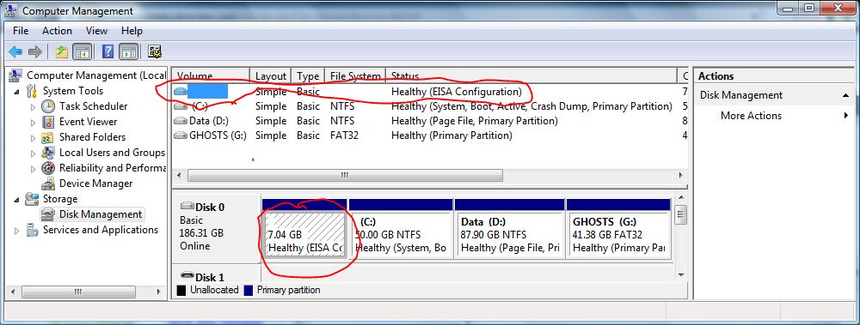Screen dimensions: 860x325
Task: Select Event Viewer in the tree
Action: pos(89,122)
